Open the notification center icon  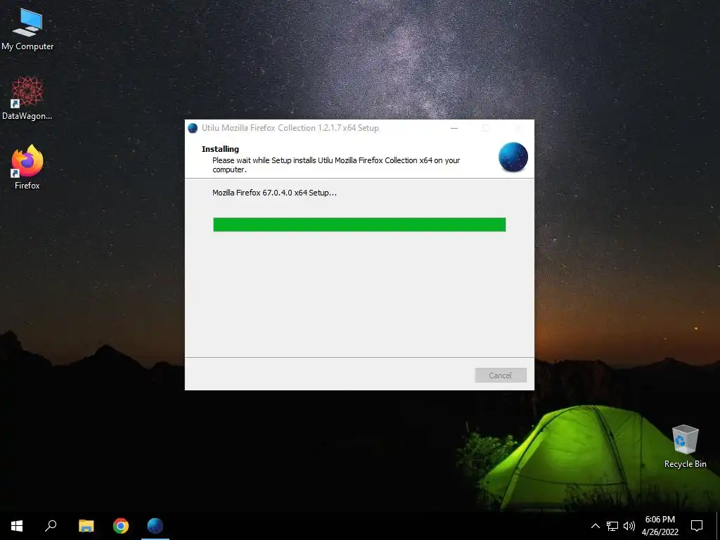coord(697,526)
